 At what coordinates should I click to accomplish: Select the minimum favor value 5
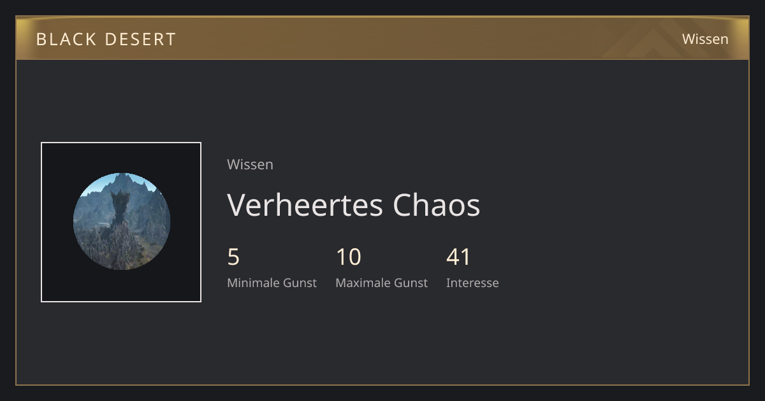click(233, 257)
